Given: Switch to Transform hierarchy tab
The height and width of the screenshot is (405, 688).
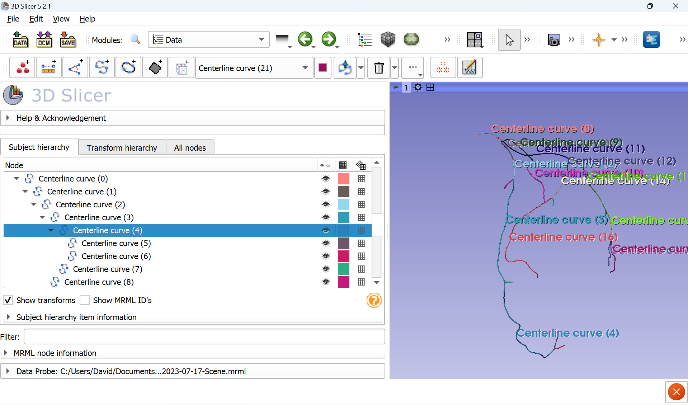Looking at the screenshot, I should coord(122,147).
